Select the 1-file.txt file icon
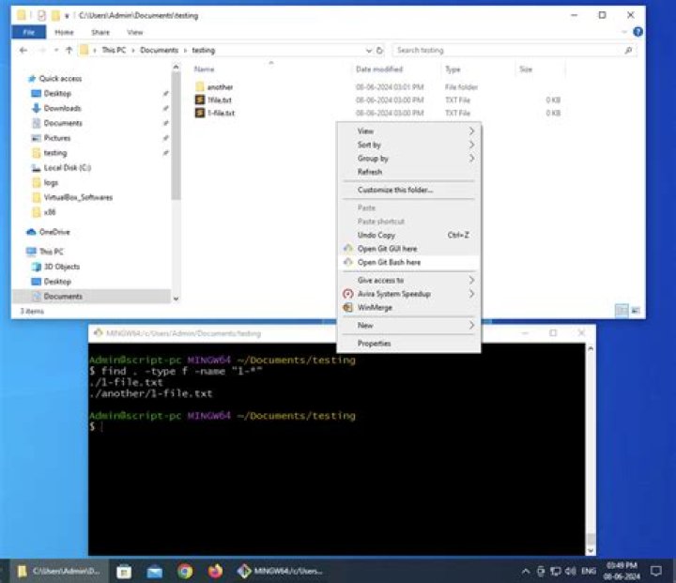 tap(200, 113)
